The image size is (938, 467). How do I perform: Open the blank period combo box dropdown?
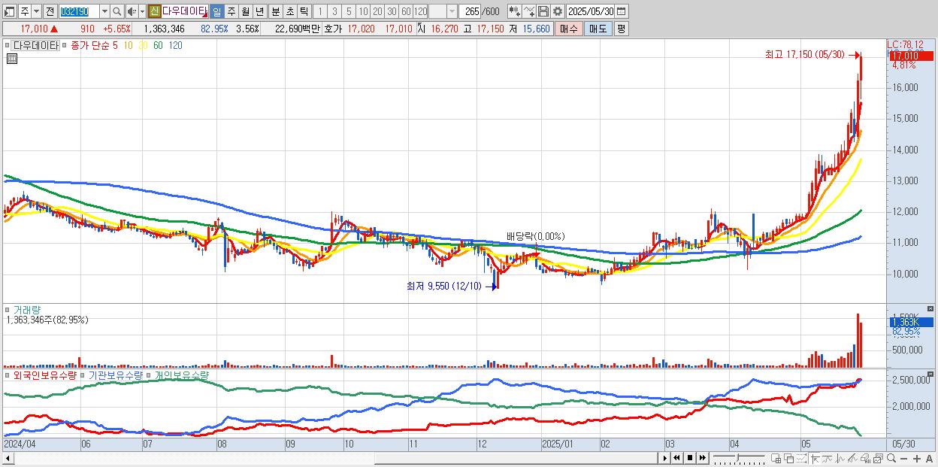click(452, 11)
